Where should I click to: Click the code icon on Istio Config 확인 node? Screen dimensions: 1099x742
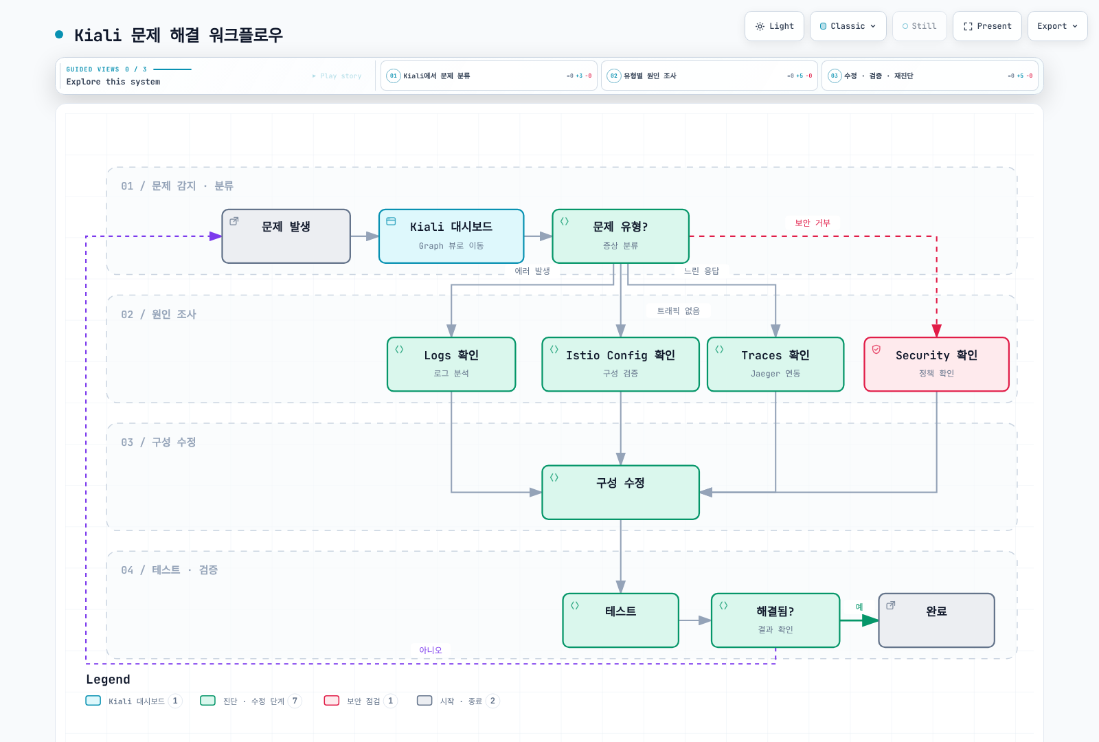pyautogui.click(x=554, y=349)
